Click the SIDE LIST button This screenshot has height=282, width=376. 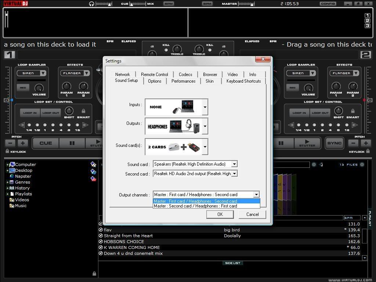pyautogui.click(x=232, y=263)
